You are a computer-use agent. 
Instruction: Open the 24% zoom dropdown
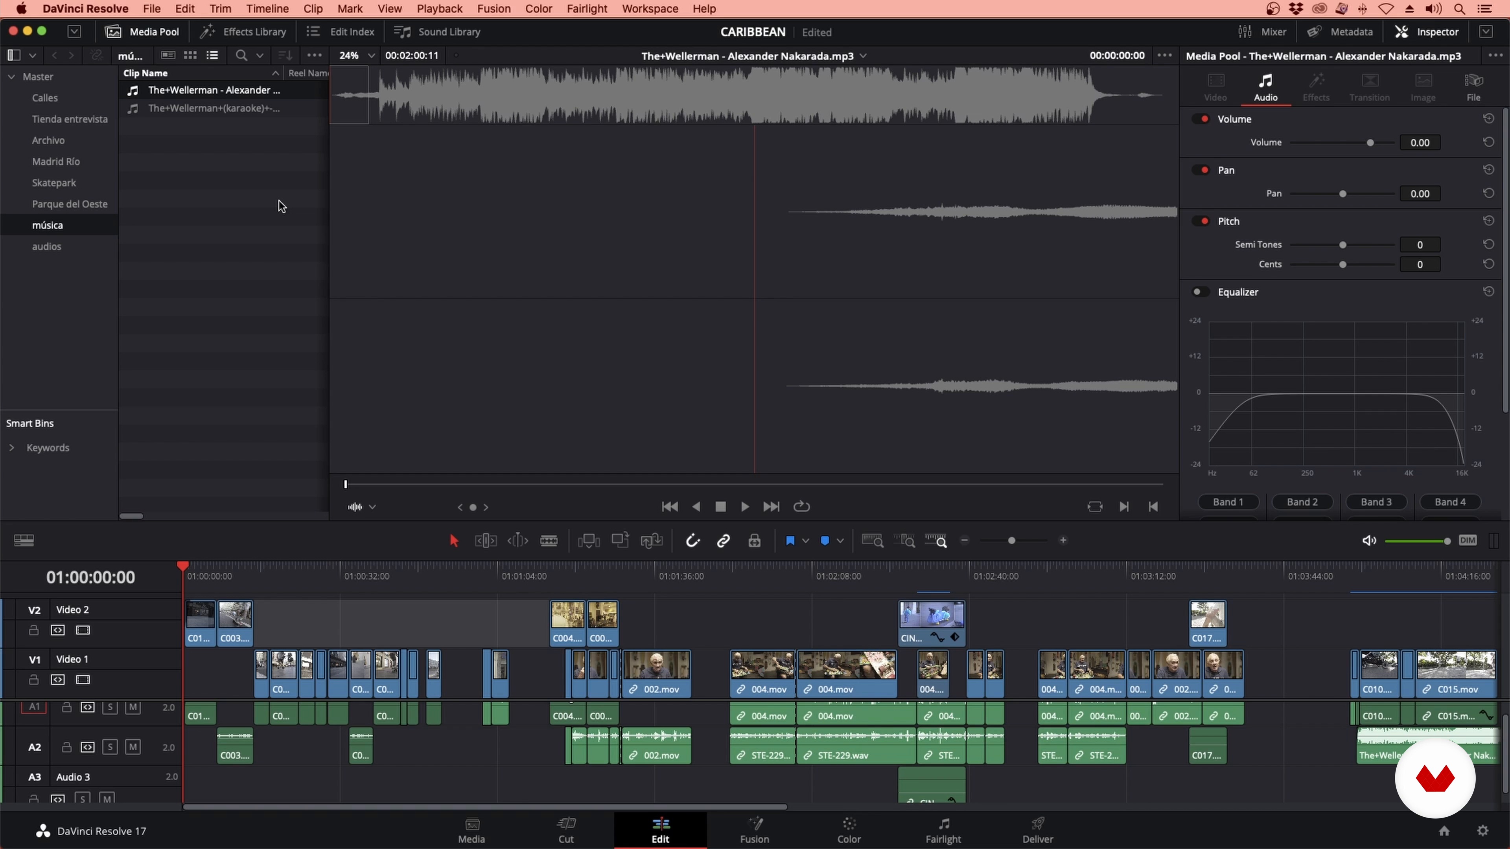[x=371, y=55]
